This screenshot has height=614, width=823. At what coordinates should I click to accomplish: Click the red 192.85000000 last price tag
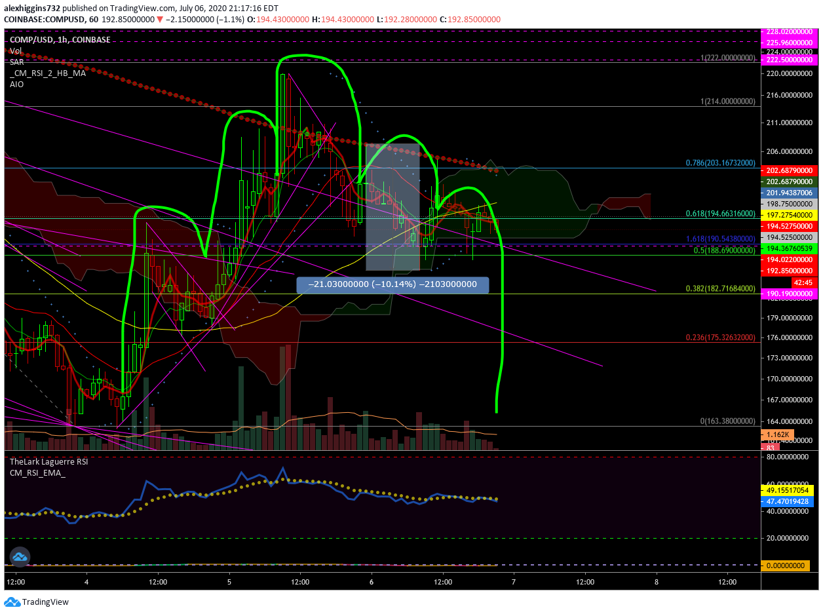click(788, 270)
